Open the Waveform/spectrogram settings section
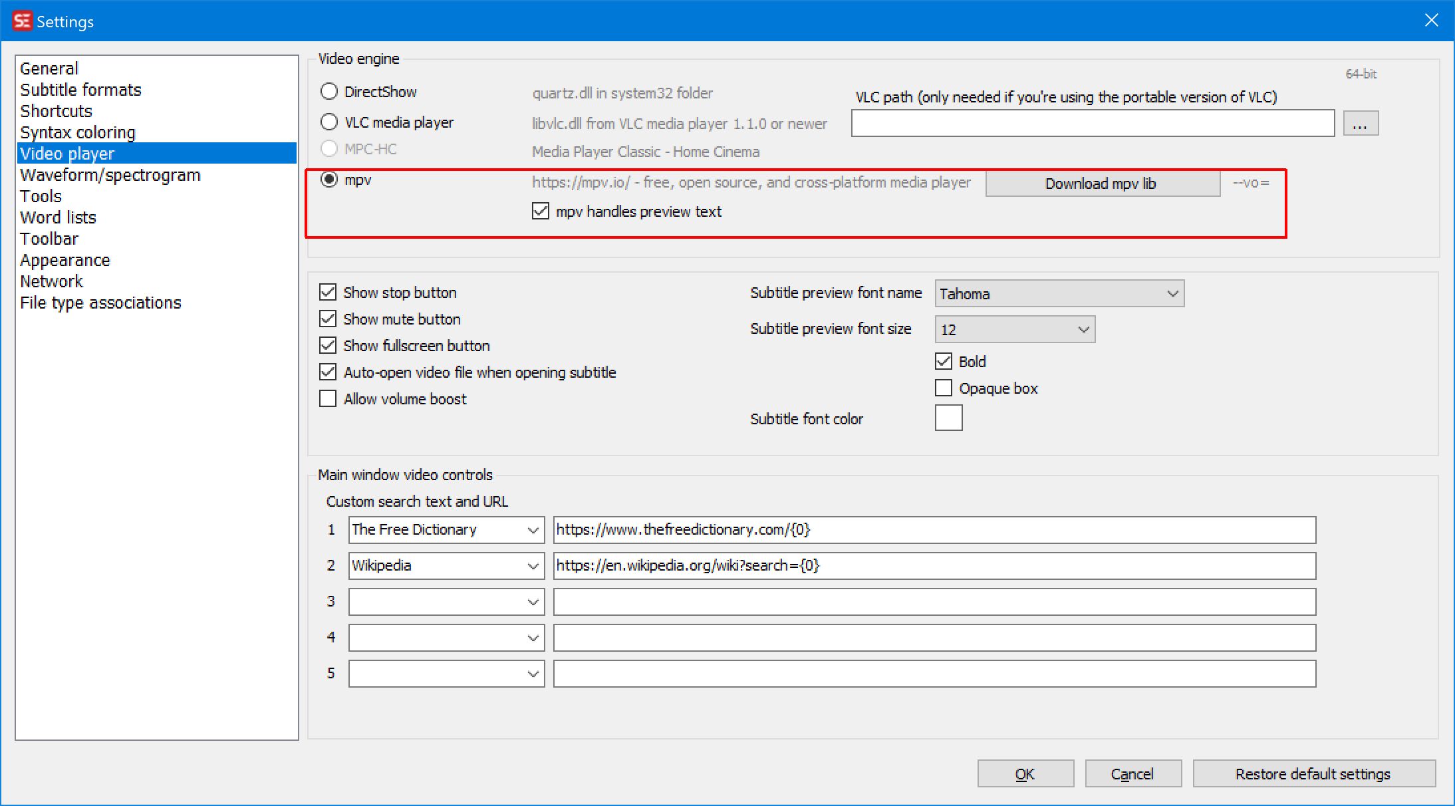 coord(110,175)
